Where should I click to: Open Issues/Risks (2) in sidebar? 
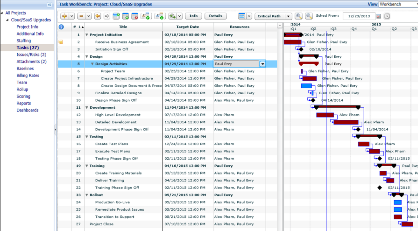[31, 55]
